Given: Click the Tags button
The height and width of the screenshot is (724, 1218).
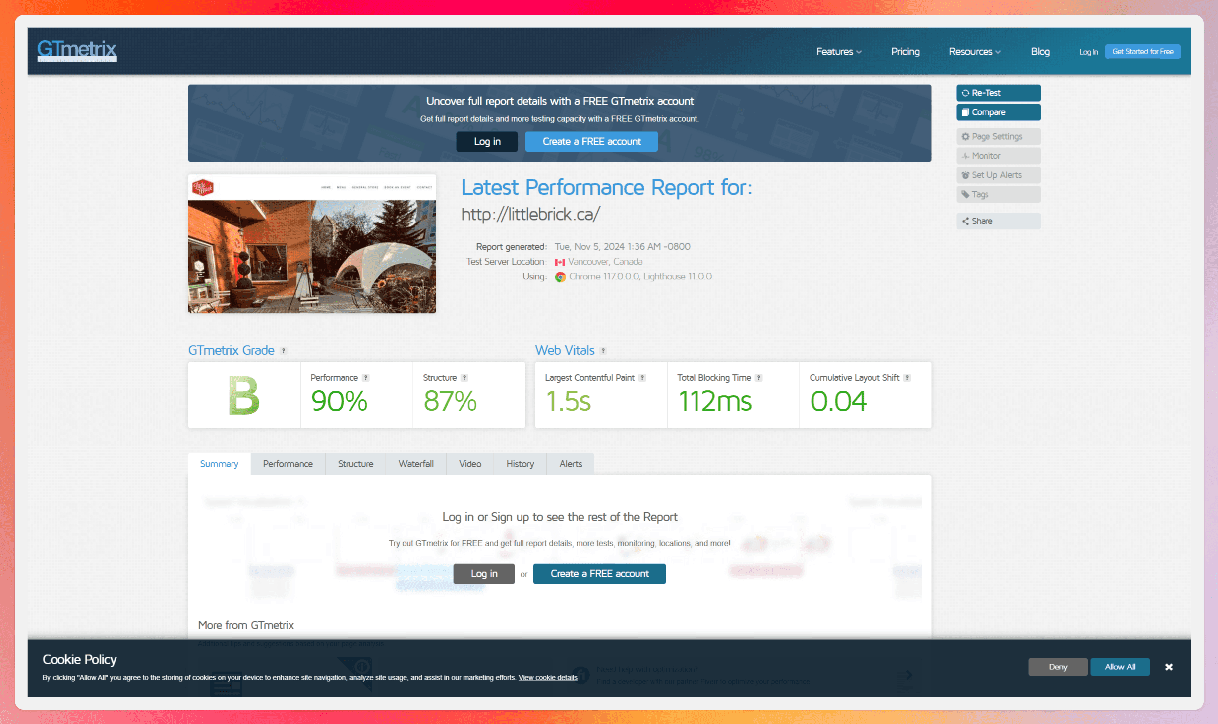Looking at the screenshot, I should coord(998,195).
